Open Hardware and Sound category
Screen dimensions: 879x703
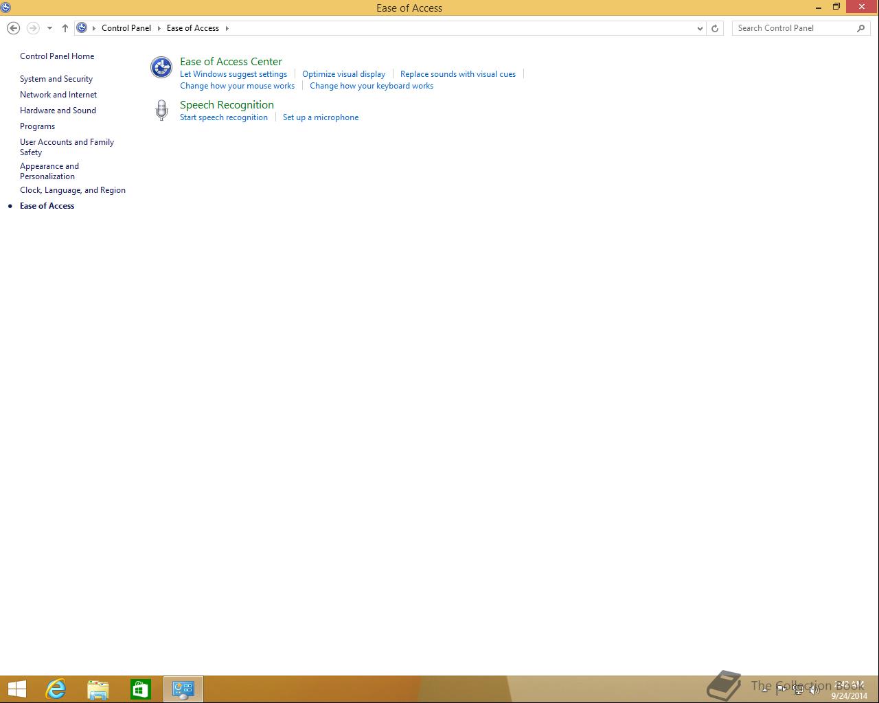tap(58, 111)
